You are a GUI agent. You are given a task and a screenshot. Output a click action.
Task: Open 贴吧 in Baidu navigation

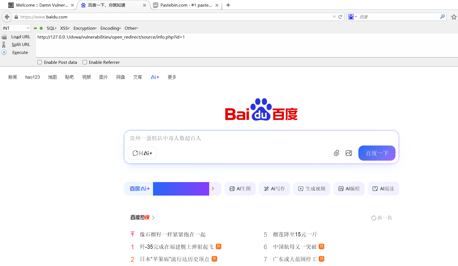[x=69, y=77]
